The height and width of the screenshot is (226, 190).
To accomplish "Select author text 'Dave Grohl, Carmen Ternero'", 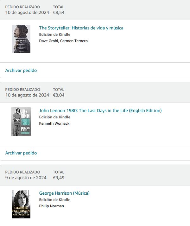I will [x=63, y=41].
